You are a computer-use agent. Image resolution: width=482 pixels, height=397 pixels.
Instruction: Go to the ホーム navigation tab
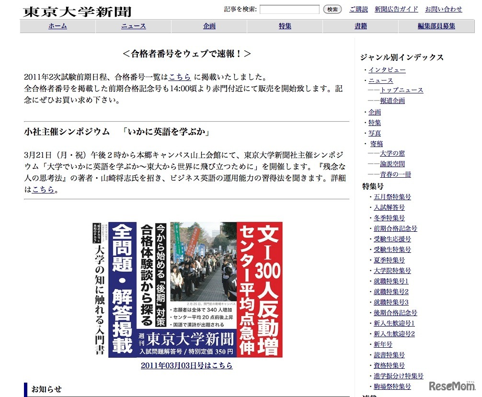pyautogui.click(x=57, y=26)
